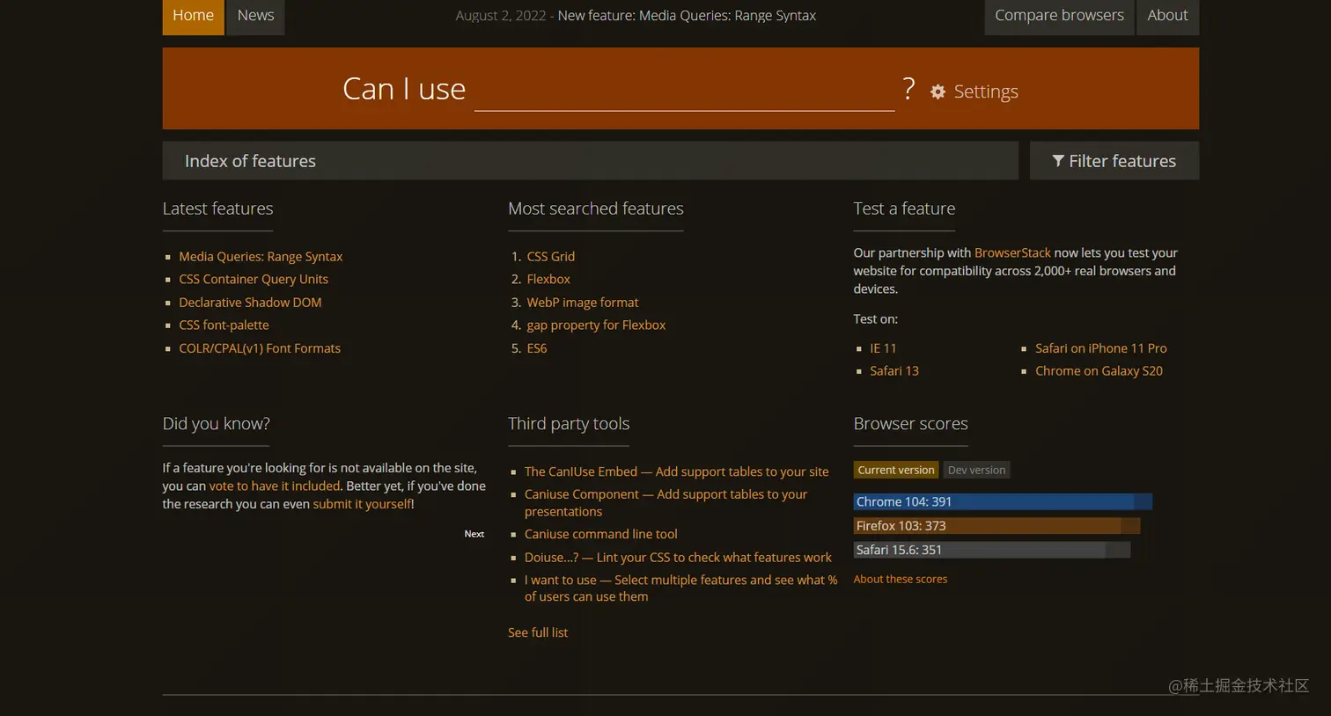Viewport: 1331px width, 716px height.
Task: Click the funnel icon in Filter features
Action: [1058, 161]
